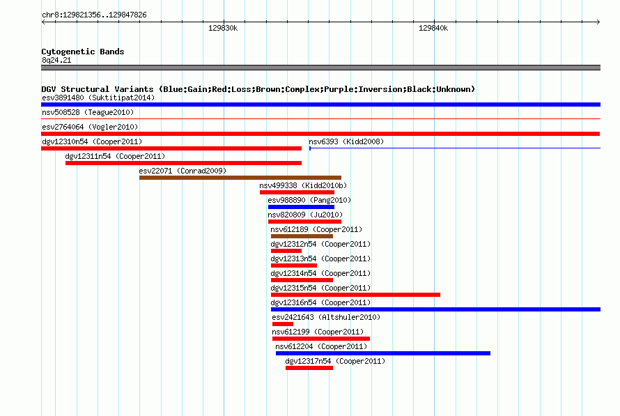Viewport: 620px width, 416px height.
Task: Click the esv3891480 blue gain bar
Action: coord(320,105)
